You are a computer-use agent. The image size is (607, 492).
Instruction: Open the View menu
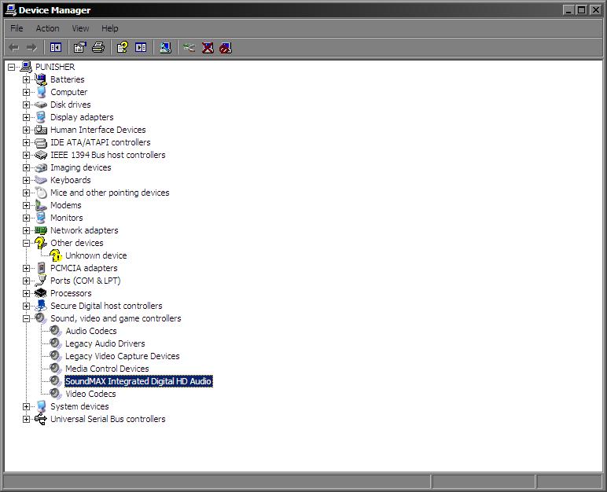80,28
